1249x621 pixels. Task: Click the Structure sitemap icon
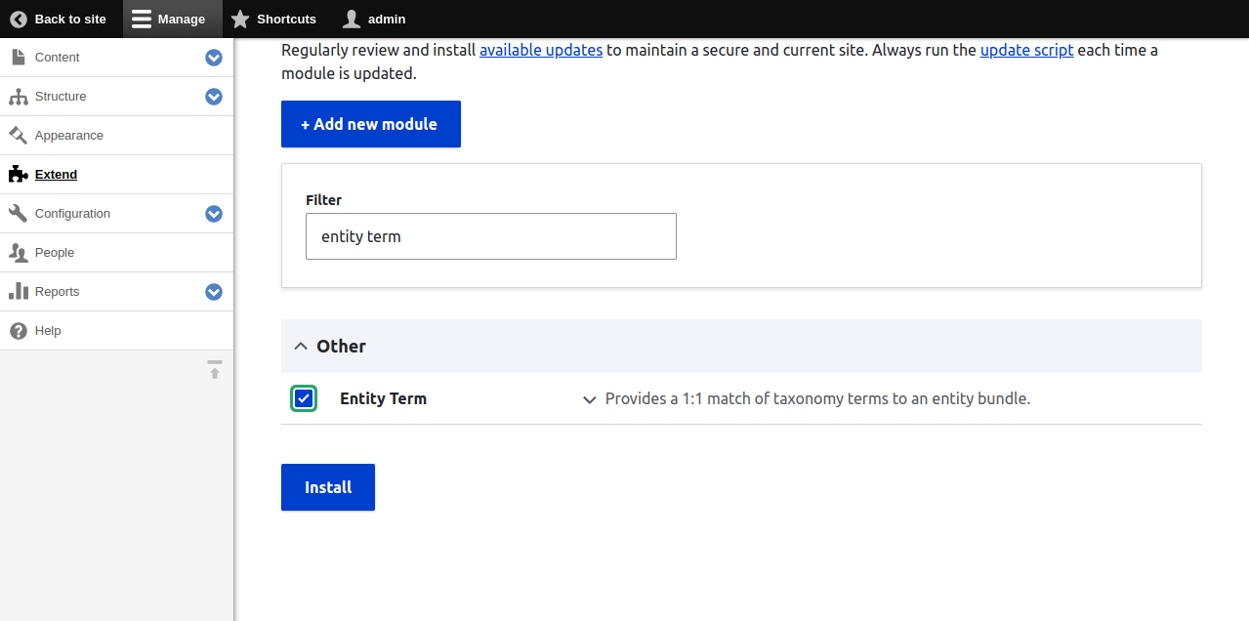click(x=17, y=96)
